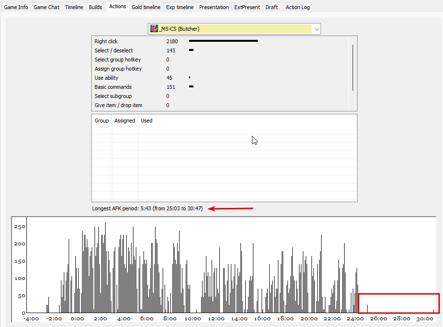Click the -4:00 mark on the chart axis

[x=31, y=318]
